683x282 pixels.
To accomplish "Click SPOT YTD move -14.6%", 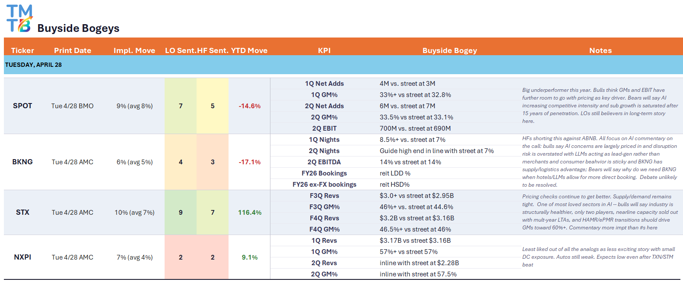I will pos(250,106).
